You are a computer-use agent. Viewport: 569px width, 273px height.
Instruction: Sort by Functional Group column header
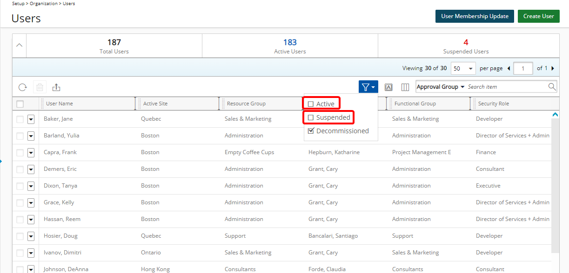pyautogui.click(x=415, y=104)
